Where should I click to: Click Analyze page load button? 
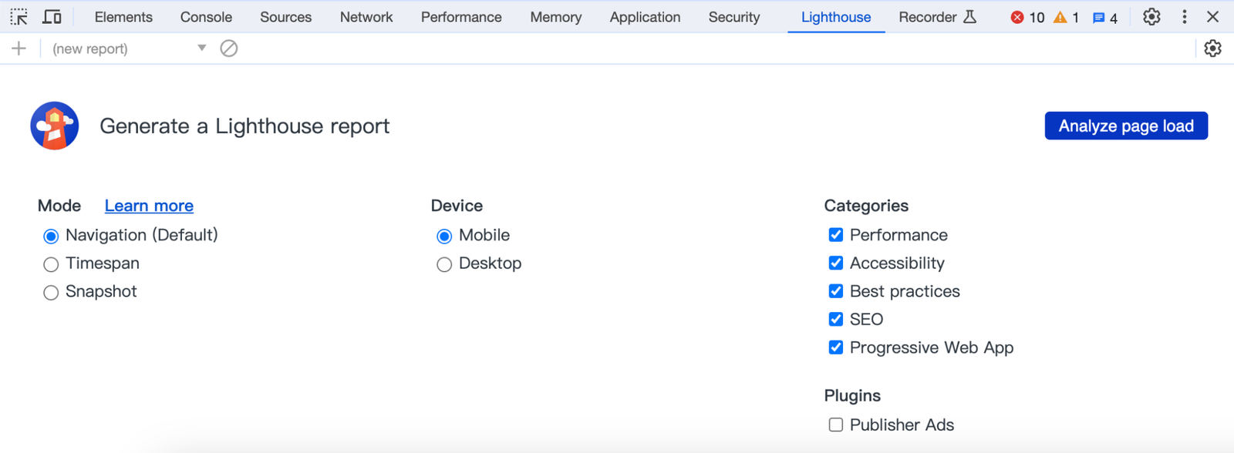[x=1126, y=126]
